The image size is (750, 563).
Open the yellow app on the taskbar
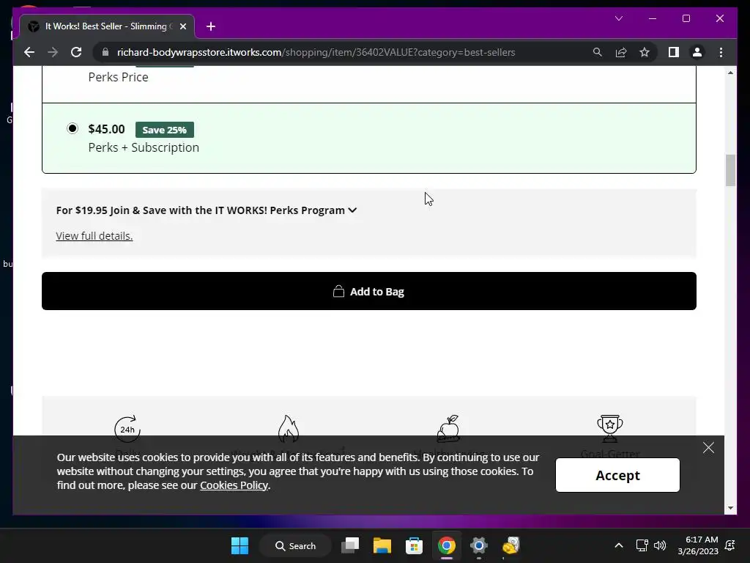(510, 545)
